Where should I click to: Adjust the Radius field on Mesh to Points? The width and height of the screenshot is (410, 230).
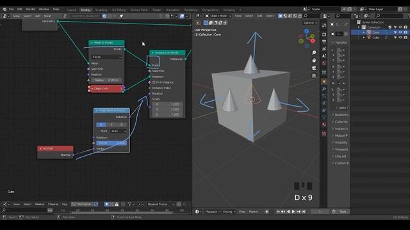[x=107, y=80]
